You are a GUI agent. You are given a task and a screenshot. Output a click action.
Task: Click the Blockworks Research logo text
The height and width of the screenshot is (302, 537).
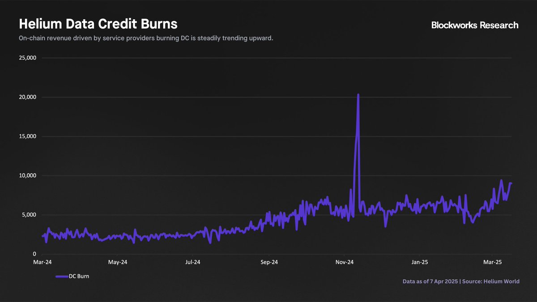[x=474, y=25]
